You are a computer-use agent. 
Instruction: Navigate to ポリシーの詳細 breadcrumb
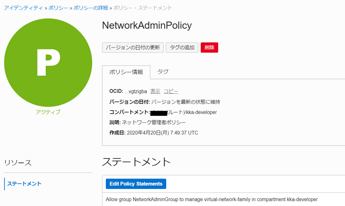(90, 8)
